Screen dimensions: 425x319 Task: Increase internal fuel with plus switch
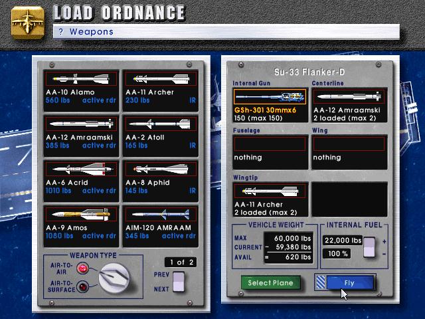pyautogui.click(x=369, y=242)
